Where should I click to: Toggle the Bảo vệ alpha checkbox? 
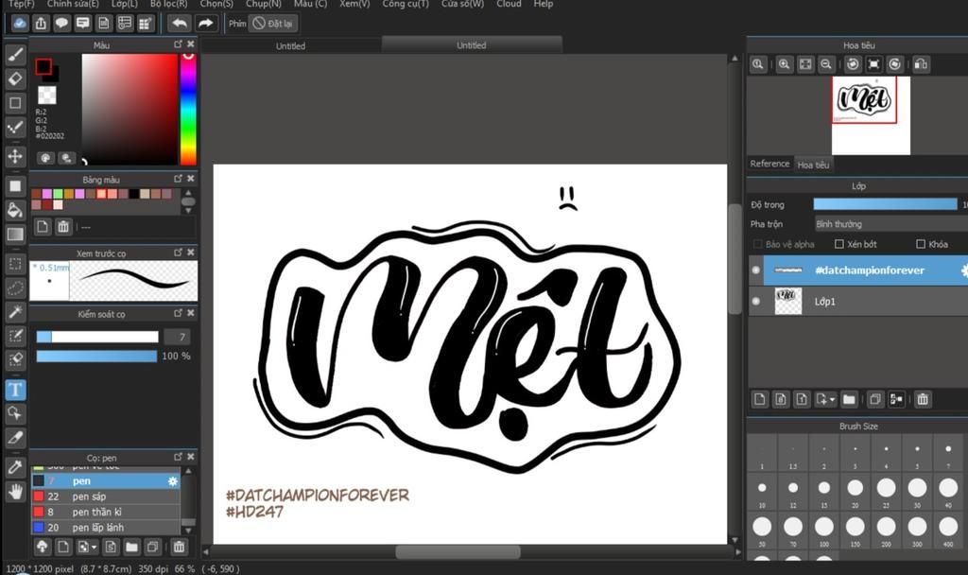pyautogui.click(x=757, y=244)
